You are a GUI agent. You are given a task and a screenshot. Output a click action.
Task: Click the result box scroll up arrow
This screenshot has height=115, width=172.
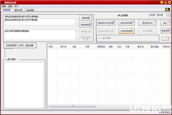click(x=76, y=31)
